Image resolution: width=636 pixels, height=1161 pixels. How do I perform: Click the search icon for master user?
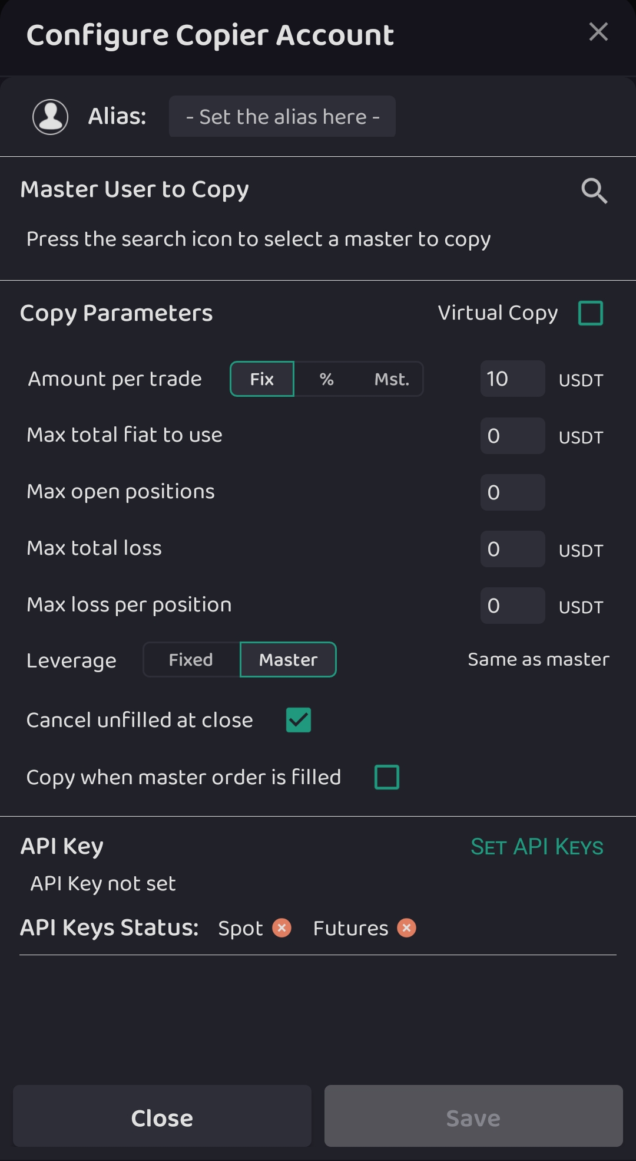(x=594, y=190)
